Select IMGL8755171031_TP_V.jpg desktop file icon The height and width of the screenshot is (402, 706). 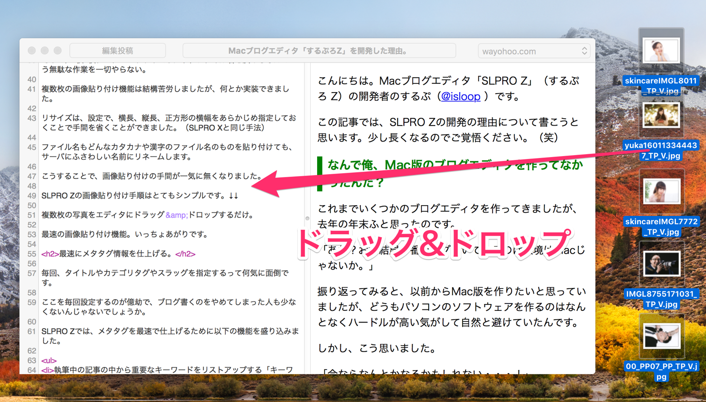[x=661, y=262]
